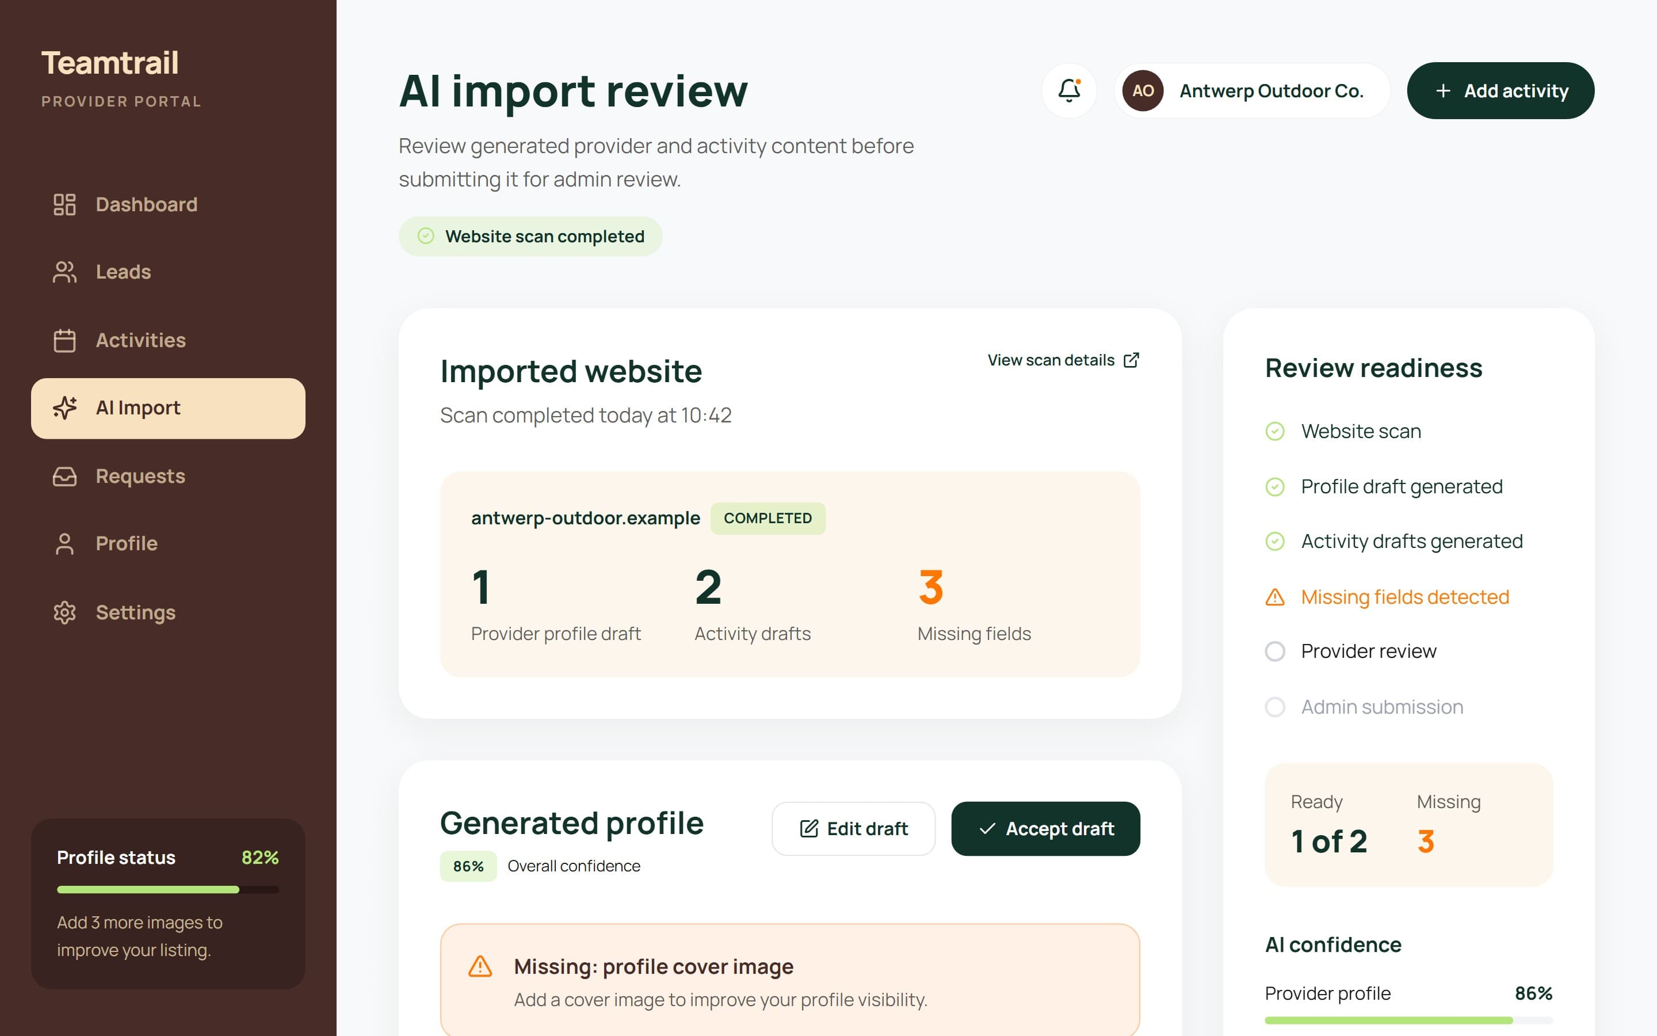Click the Teamtrail logo text

(x=110, y=63)
